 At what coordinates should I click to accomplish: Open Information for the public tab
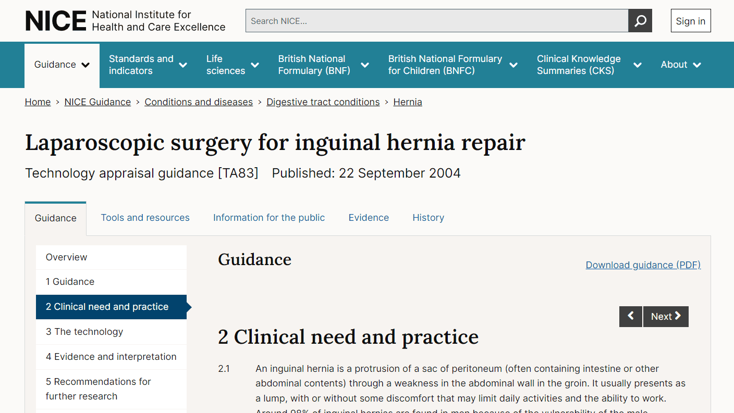pyautogui.click(x=269, y=218)
